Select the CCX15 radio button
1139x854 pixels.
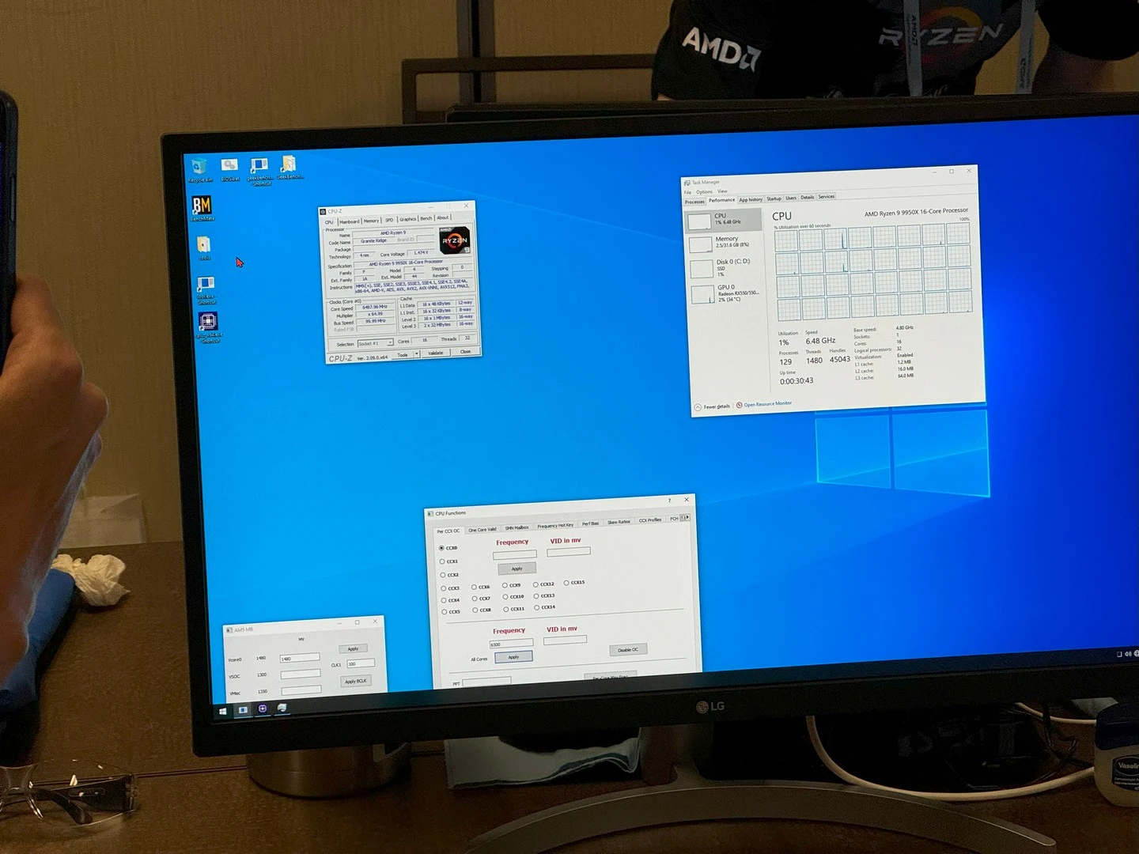coord(566,583)
